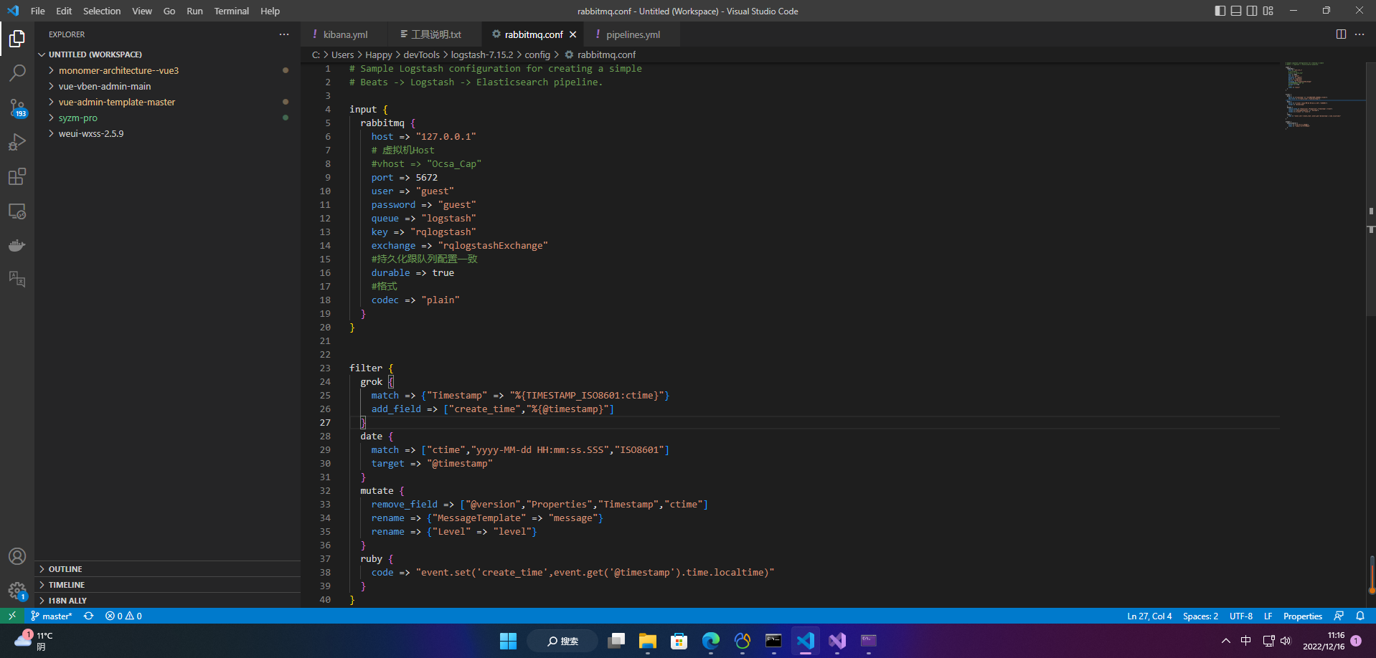1376x658 pixels.
Task: Toggle the primary side bar layout icon
Action: coord(1220,11)
